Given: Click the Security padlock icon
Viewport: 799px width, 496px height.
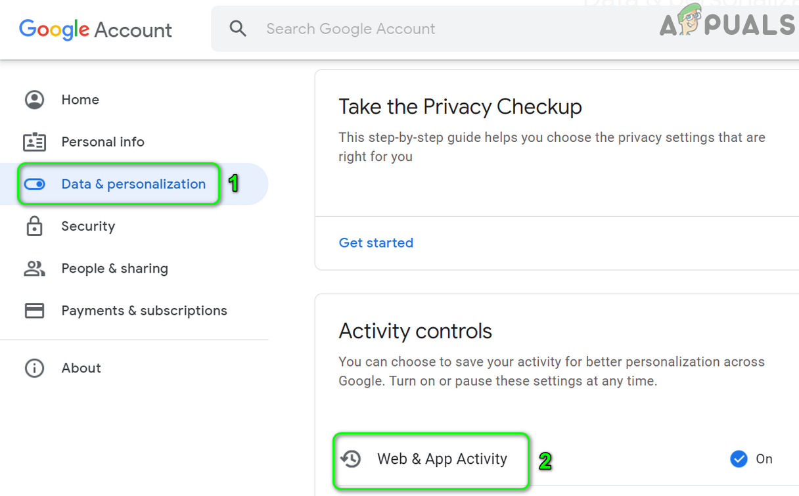Looking at the screenshot, I should click(x=34, y=227).
